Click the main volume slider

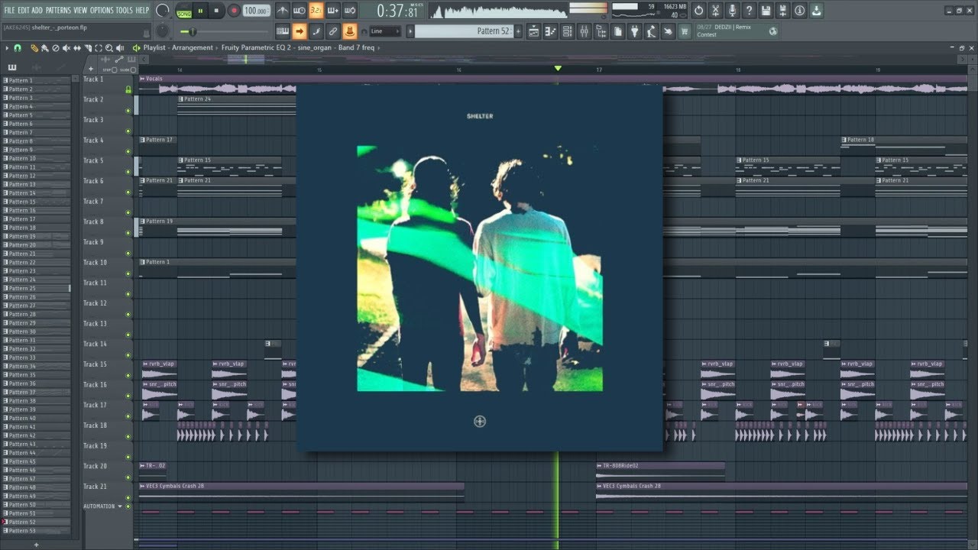224,31
